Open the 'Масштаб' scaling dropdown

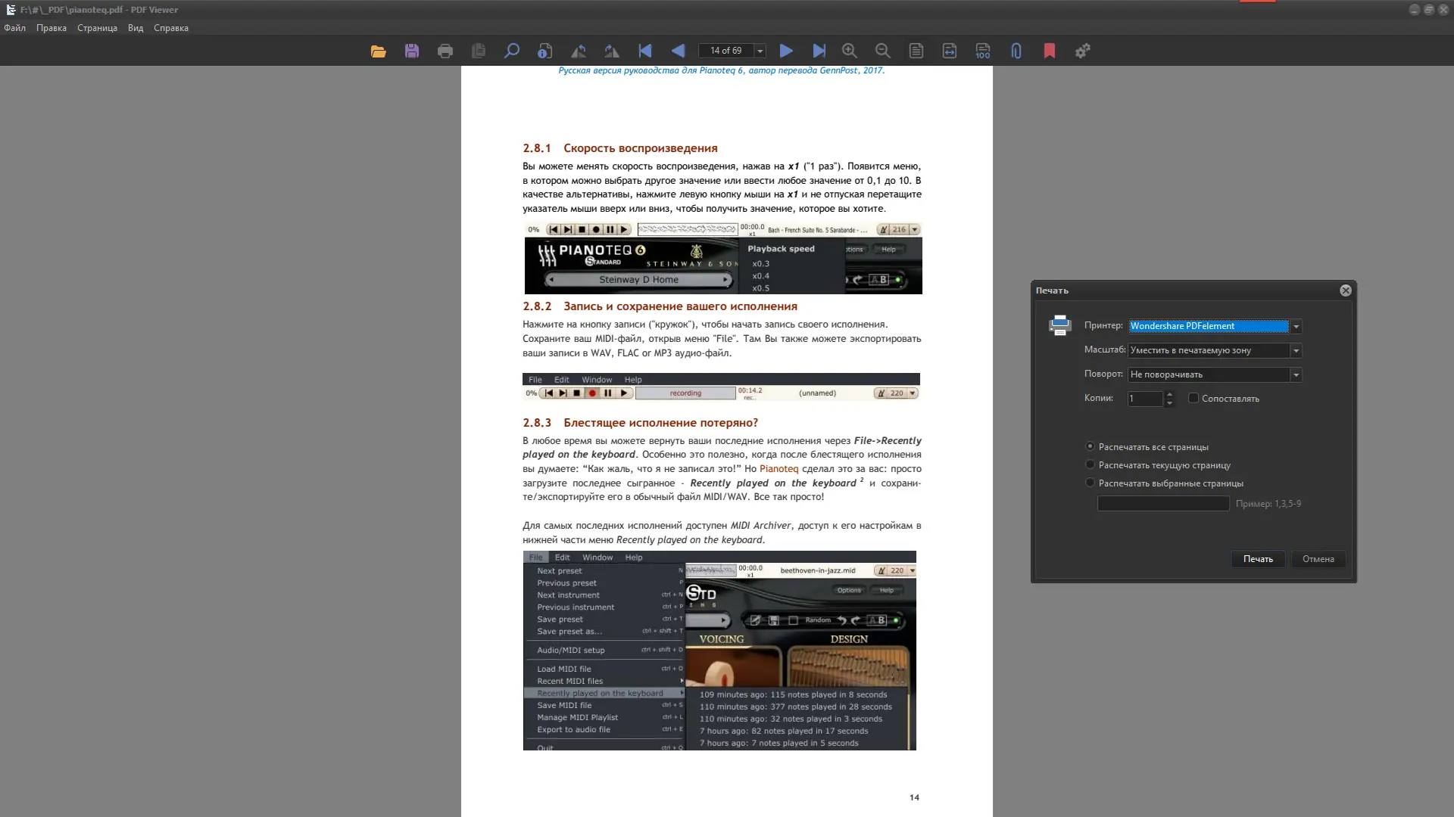1295,350
